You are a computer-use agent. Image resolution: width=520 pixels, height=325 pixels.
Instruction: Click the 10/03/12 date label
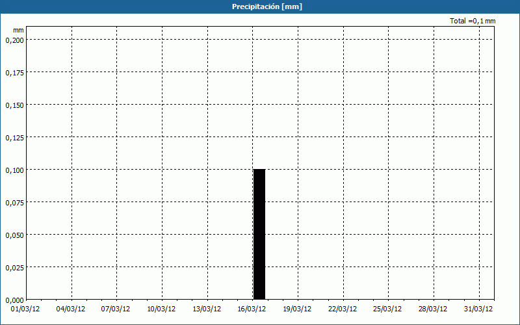pos(161,309)
